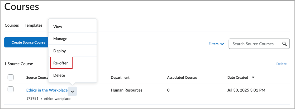Choose Deploy from the dropdown menu
The width and height of the screenshot is (295, 109).
(73, 51)
